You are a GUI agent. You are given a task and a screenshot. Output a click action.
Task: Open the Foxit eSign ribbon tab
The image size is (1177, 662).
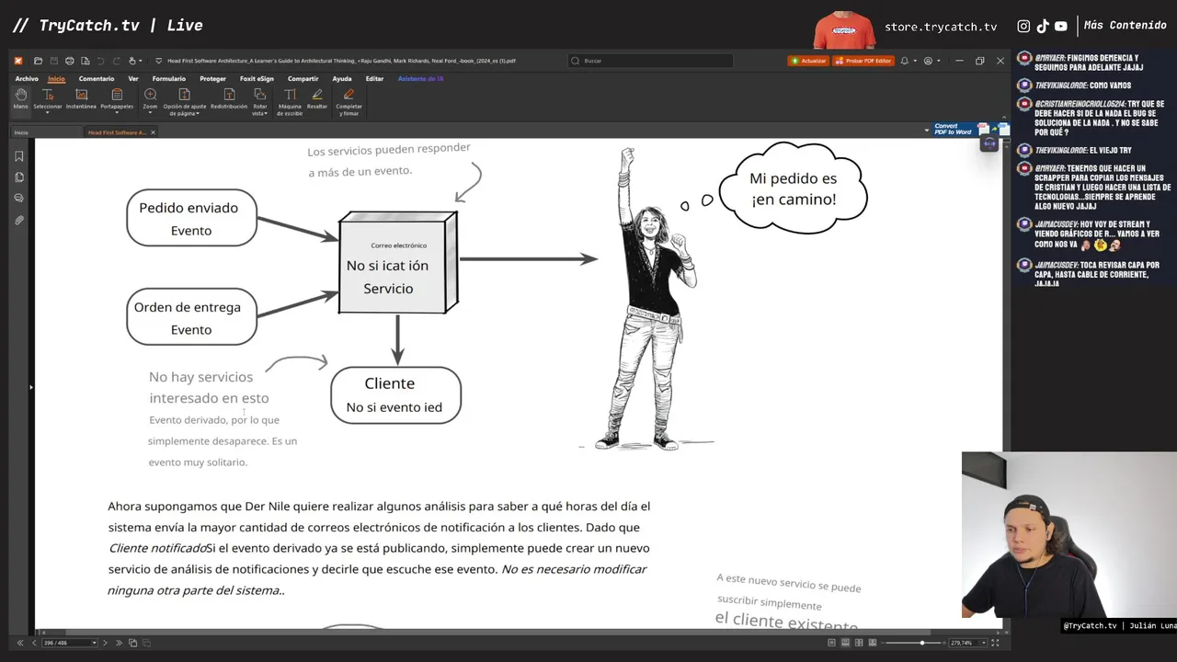[x=257, y=79]
